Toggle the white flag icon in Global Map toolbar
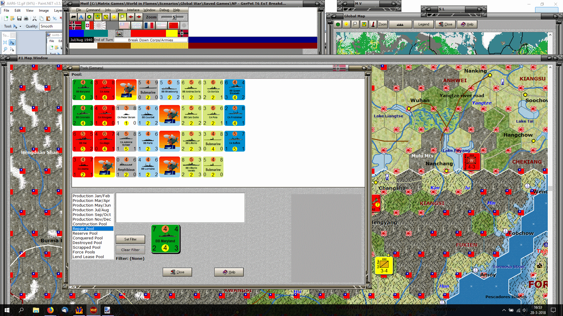 pos(355,24)
